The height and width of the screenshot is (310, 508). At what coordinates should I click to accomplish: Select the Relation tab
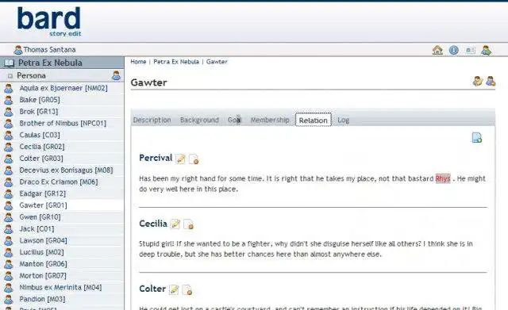coord(313,120)
